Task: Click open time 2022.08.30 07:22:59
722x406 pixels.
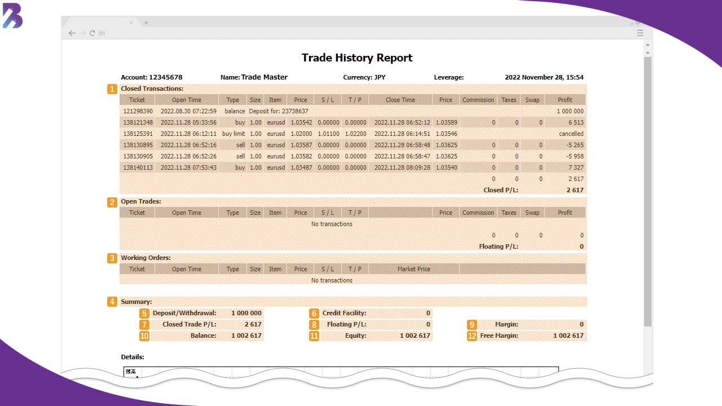Action: [188, 111]
